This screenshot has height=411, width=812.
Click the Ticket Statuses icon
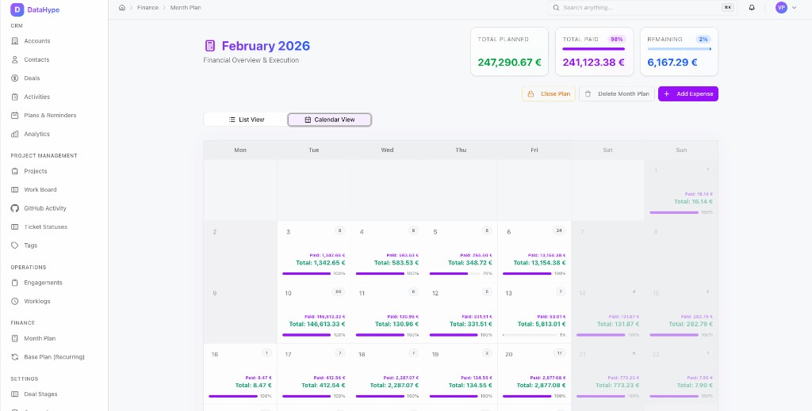tap(14, 227)
